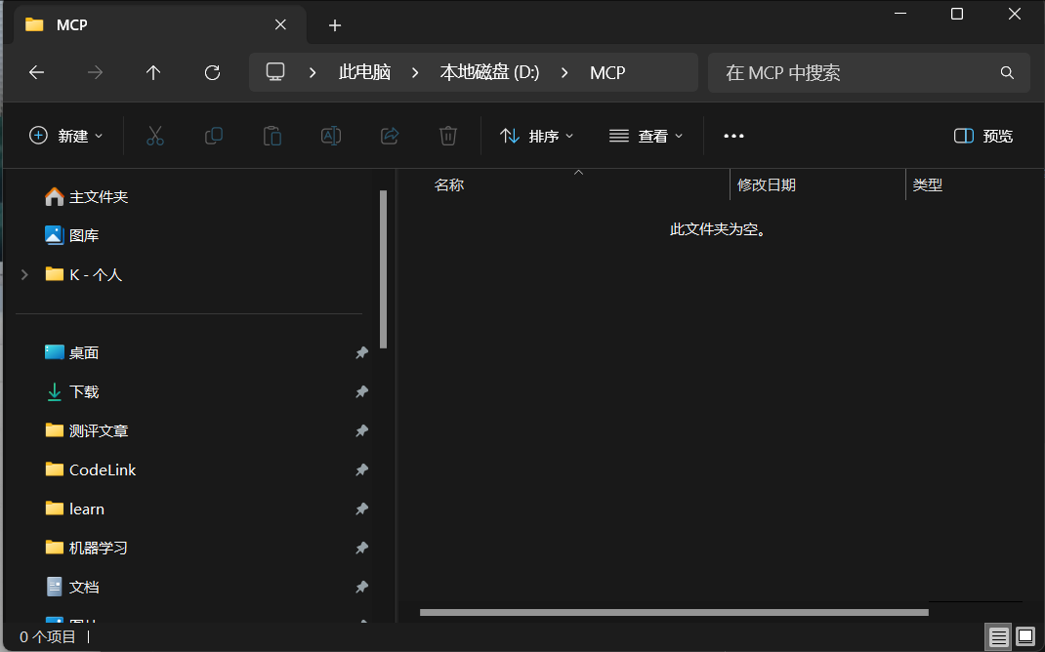Navigate to 此电脑 in address bar

(x=364, y=72)
